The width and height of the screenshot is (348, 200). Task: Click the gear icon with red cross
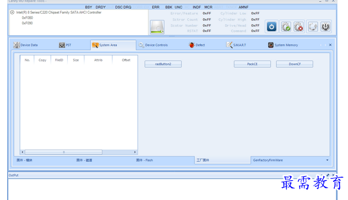pyautogui.click(x=298, y=27)
